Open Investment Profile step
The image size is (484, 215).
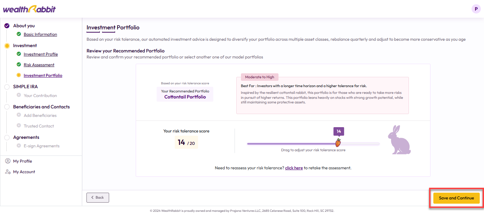point(41,54)
